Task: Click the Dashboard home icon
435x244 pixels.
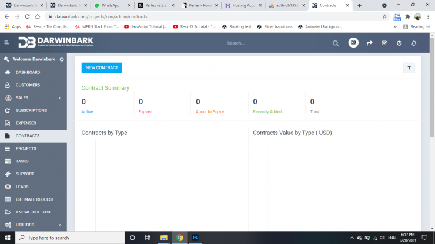Action: (x=8, y=72)
